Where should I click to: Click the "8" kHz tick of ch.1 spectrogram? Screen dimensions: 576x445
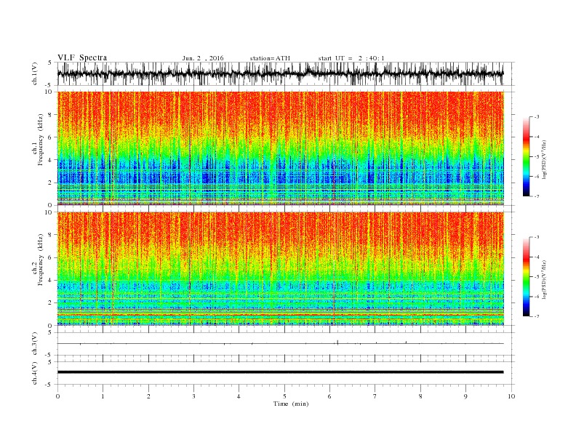click(50, 115)
